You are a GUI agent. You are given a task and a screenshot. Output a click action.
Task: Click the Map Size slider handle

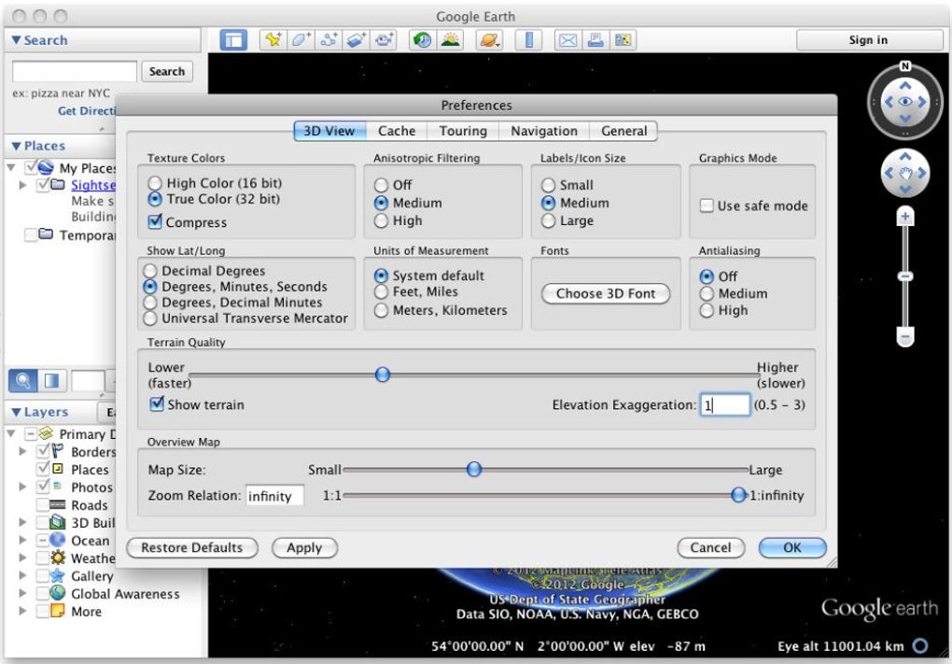474,469
